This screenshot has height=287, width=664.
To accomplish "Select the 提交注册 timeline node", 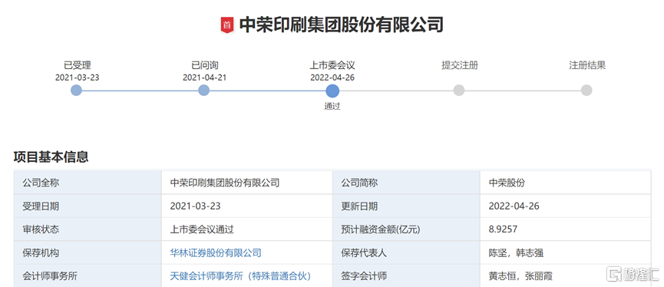I will (x=459, y=90).
